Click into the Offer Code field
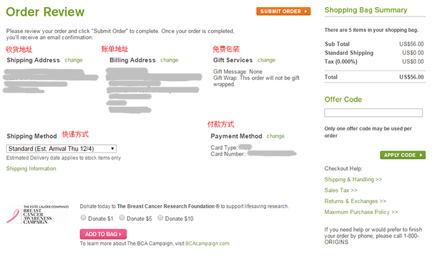The image size is (432, 256). [374, 112]
